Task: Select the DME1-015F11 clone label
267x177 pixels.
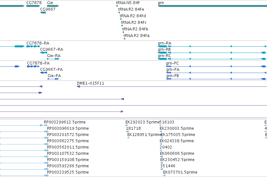Action: 90,83
